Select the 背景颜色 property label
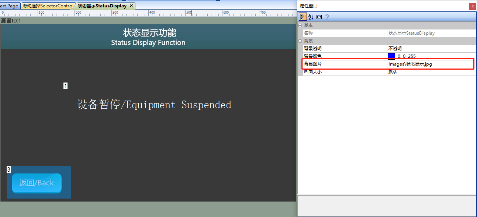The height and width of the screenshot is (217, 477). [312, 56]
